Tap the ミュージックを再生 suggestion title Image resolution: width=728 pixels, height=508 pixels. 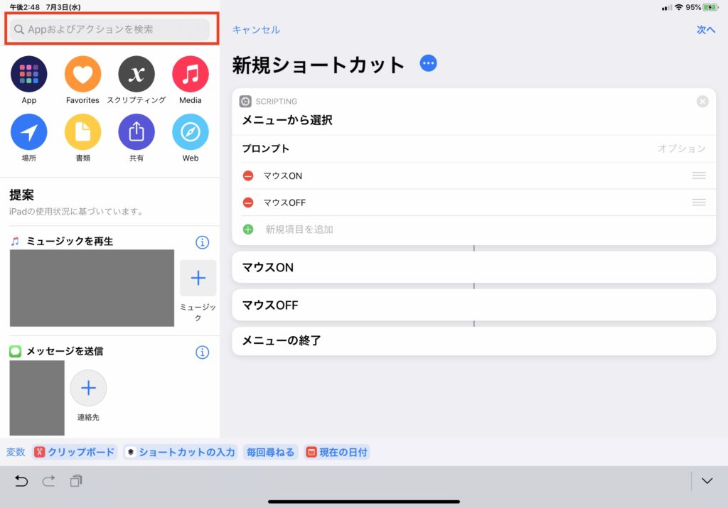tap(70, 242)
